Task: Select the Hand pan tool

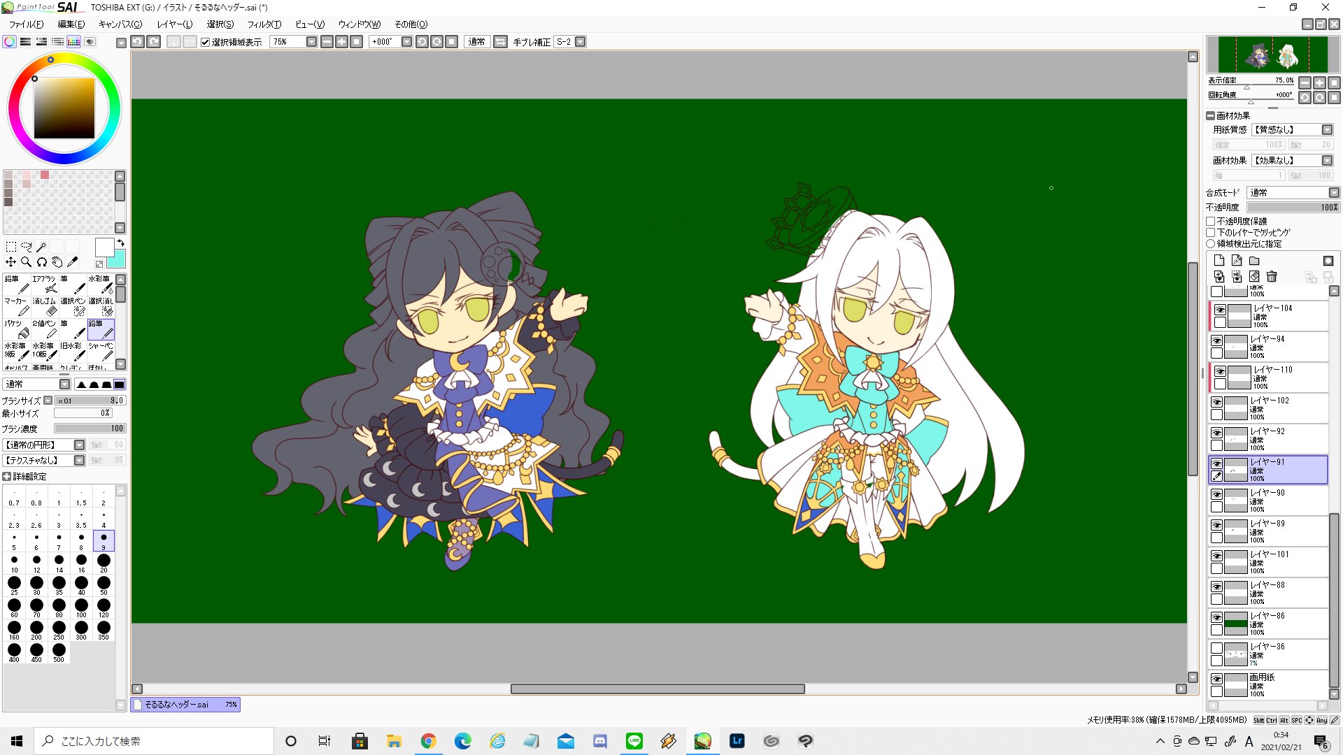Action: [57, 262]
